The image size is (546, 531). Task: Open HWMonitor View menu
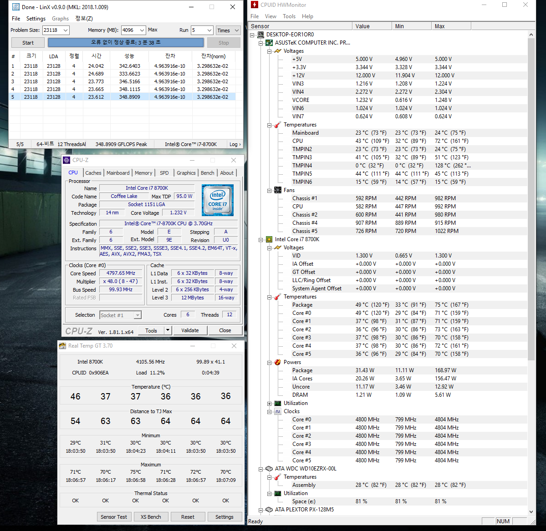(x=270, y=16)
